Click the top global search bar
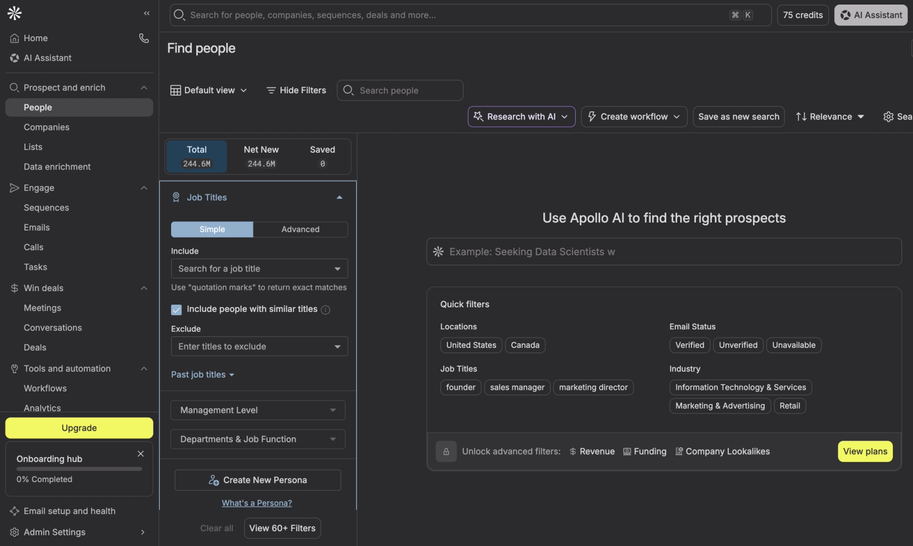The image size is (913, 546). coord(471,15)
